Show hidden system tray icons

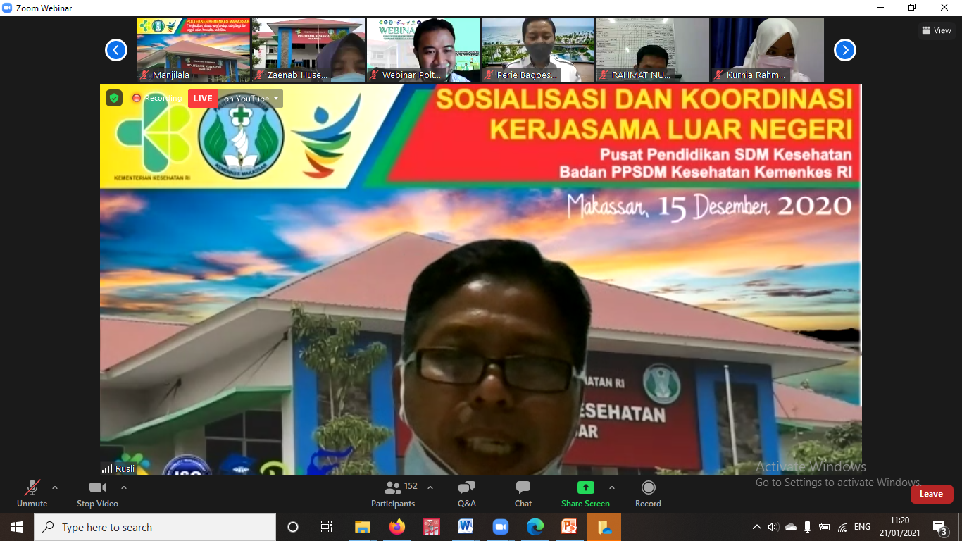(x=757, y=527)
